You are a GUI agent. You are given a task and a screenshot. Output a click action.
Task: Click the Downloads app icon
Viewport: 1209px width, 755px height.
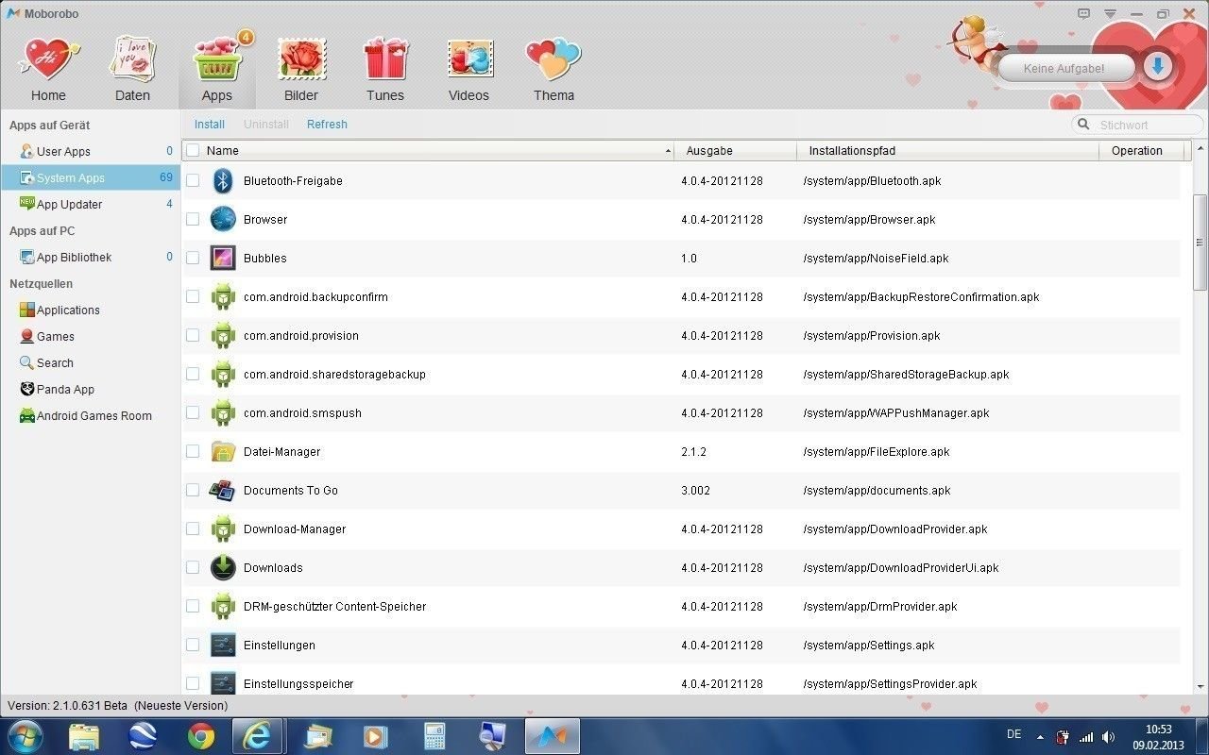click(223, 568)
